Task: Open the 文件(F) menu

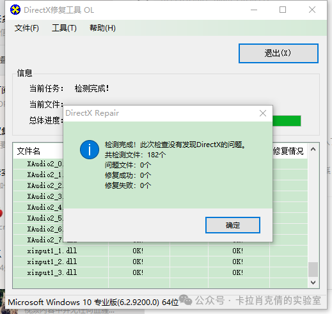Action: [27, 28]
